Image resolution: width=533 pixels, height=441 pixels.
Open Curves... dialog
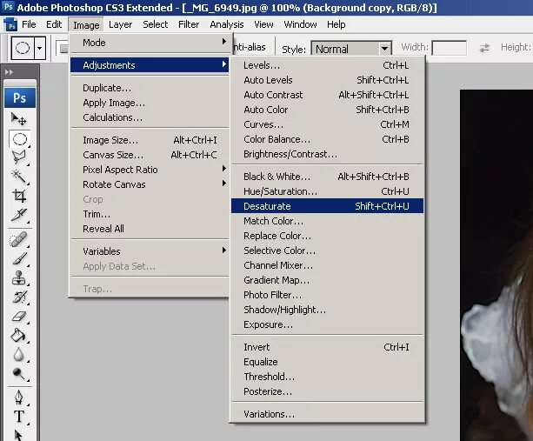click(x=327, y=124)
